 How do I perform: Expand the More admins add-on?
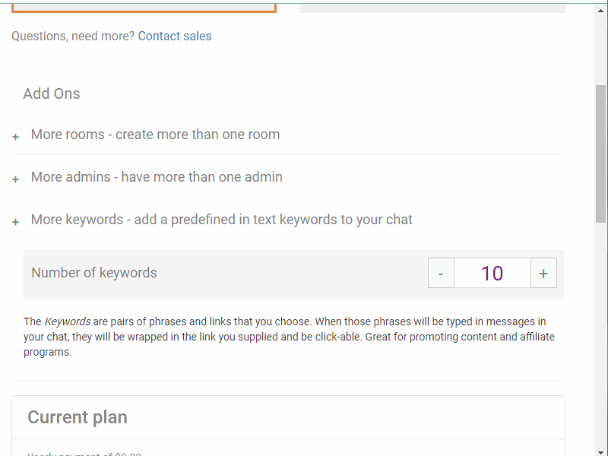pos(157,176)
